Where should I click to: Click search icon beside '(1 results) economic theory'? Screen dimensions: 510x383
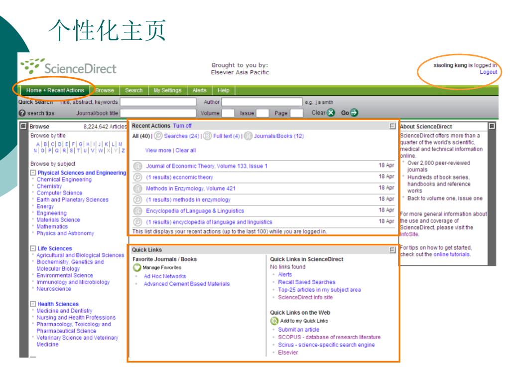tap(138, 177)
